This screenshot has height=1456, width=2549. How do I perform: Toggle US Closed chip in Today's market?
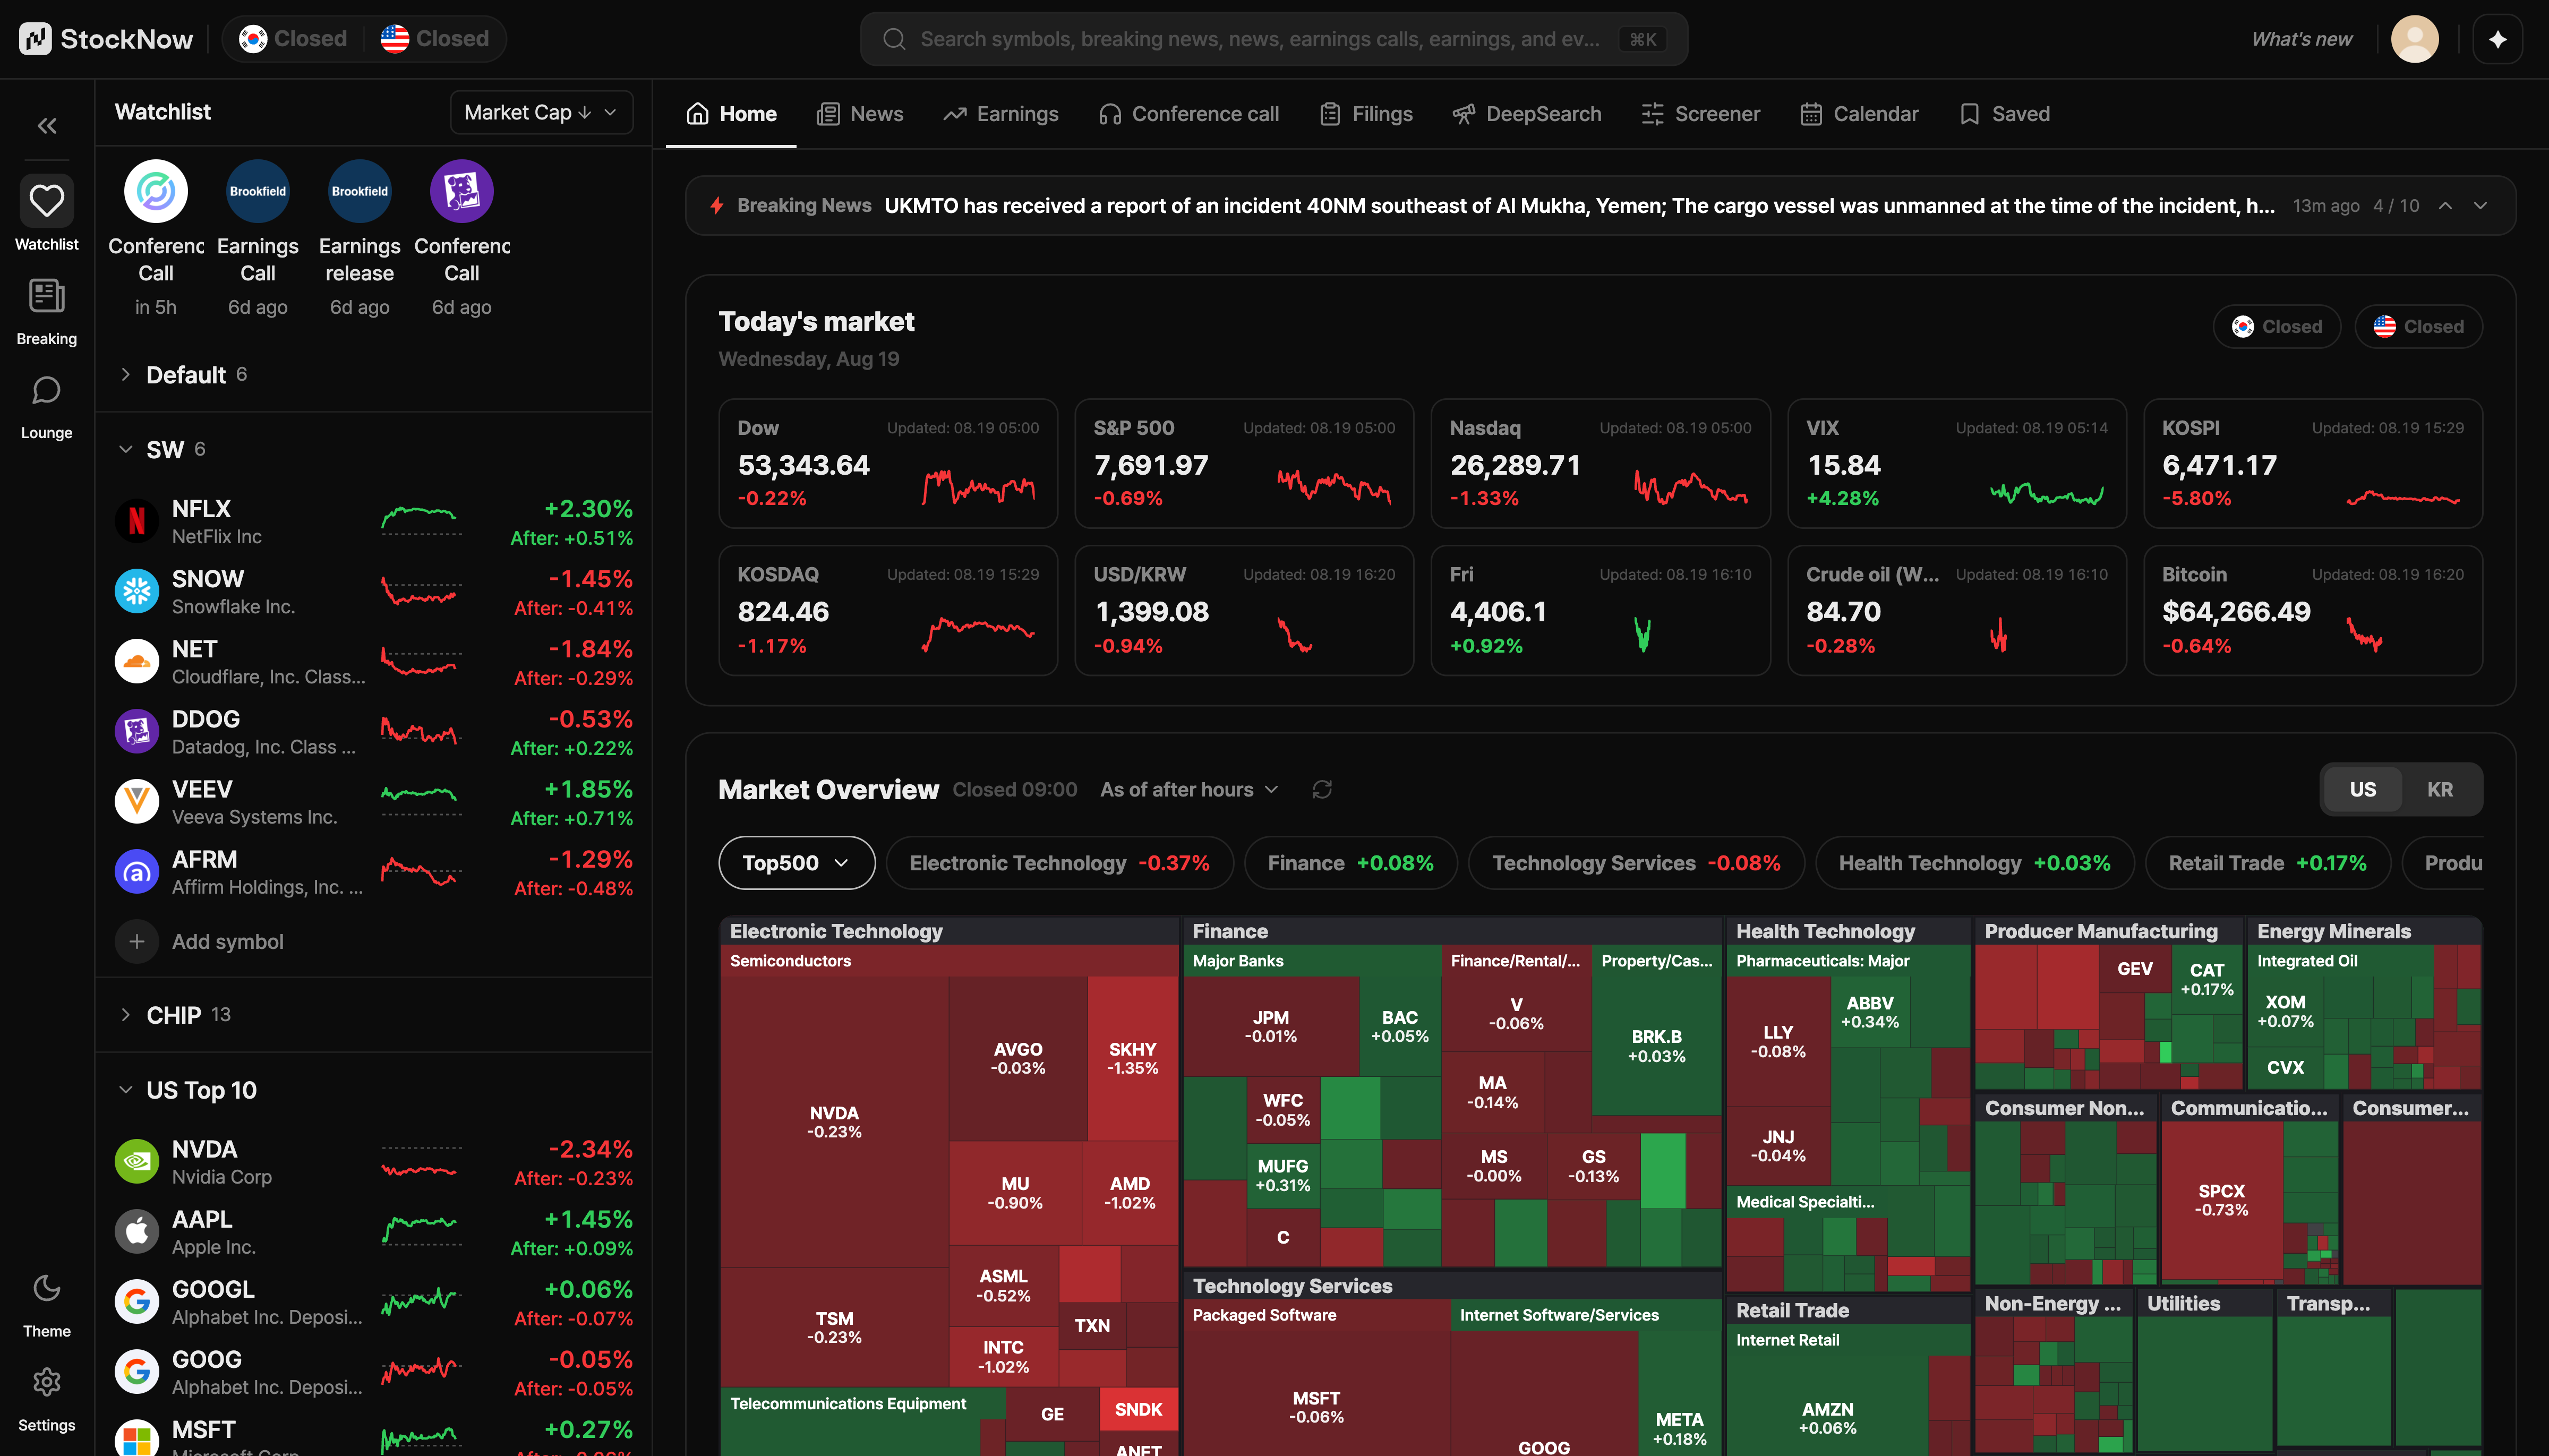coord(2418,327)
